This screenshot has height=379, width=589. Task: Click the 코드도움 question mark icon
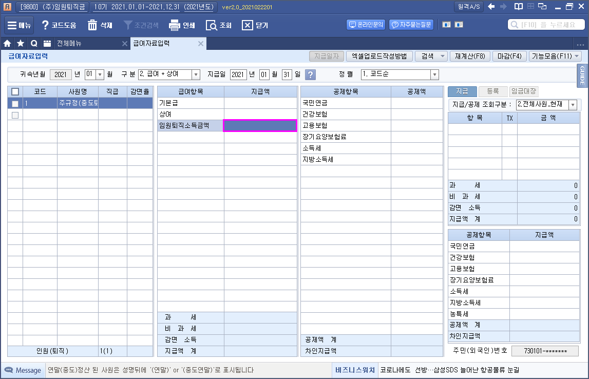point(45,25)
